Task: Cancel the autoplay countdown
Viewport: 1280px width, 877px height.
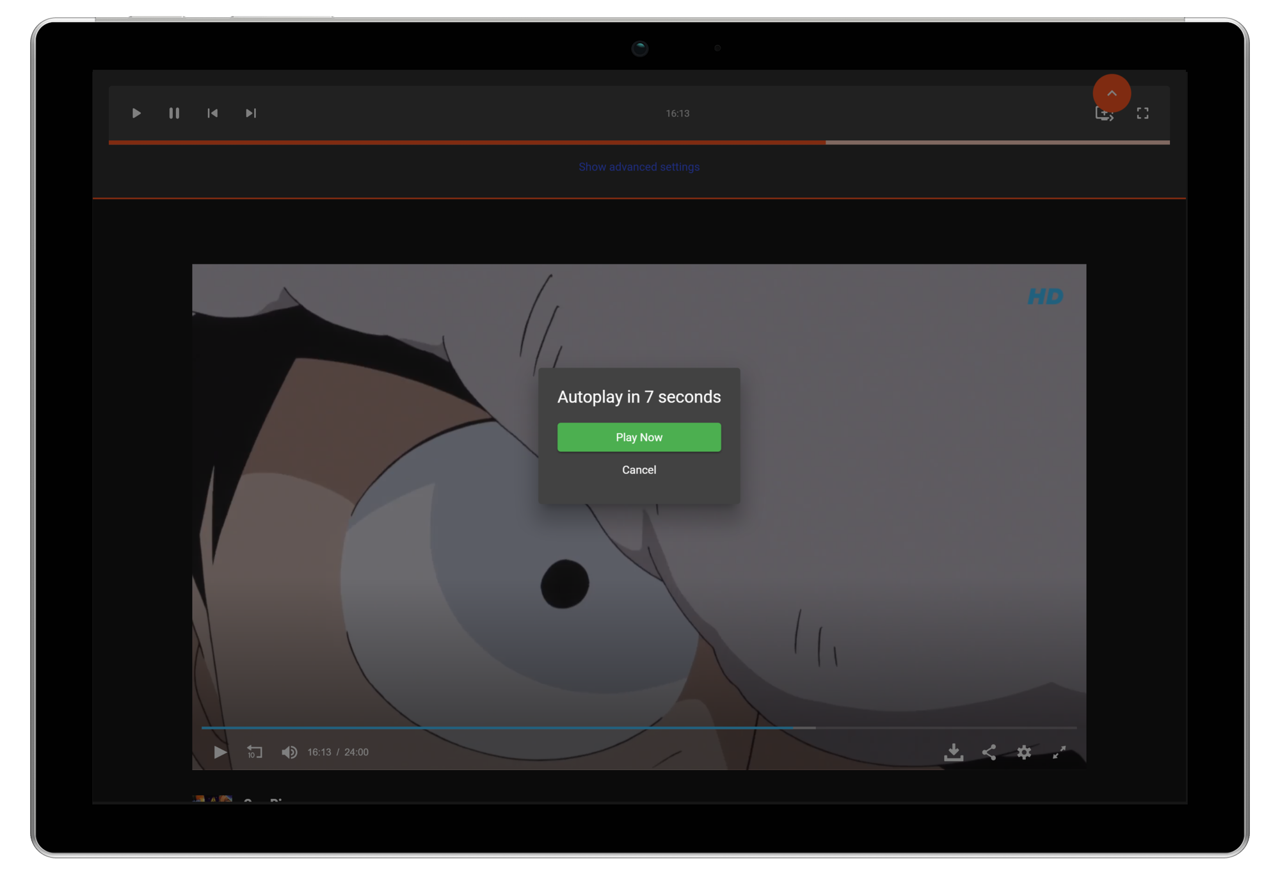Action: 639,470
